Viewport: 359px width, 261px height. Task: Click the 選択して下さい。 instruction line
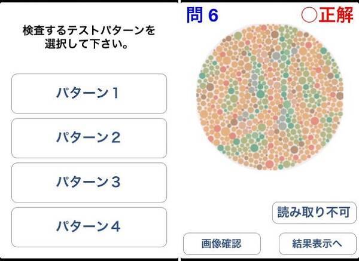(x=89, y=46)
